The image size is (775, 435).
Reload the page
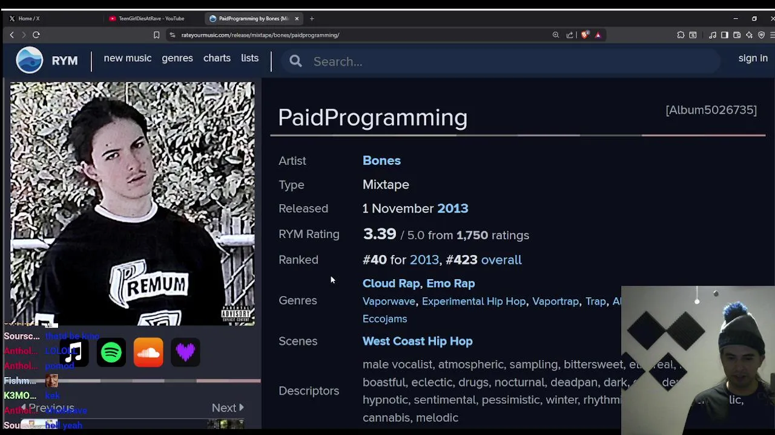pos(36,35)
